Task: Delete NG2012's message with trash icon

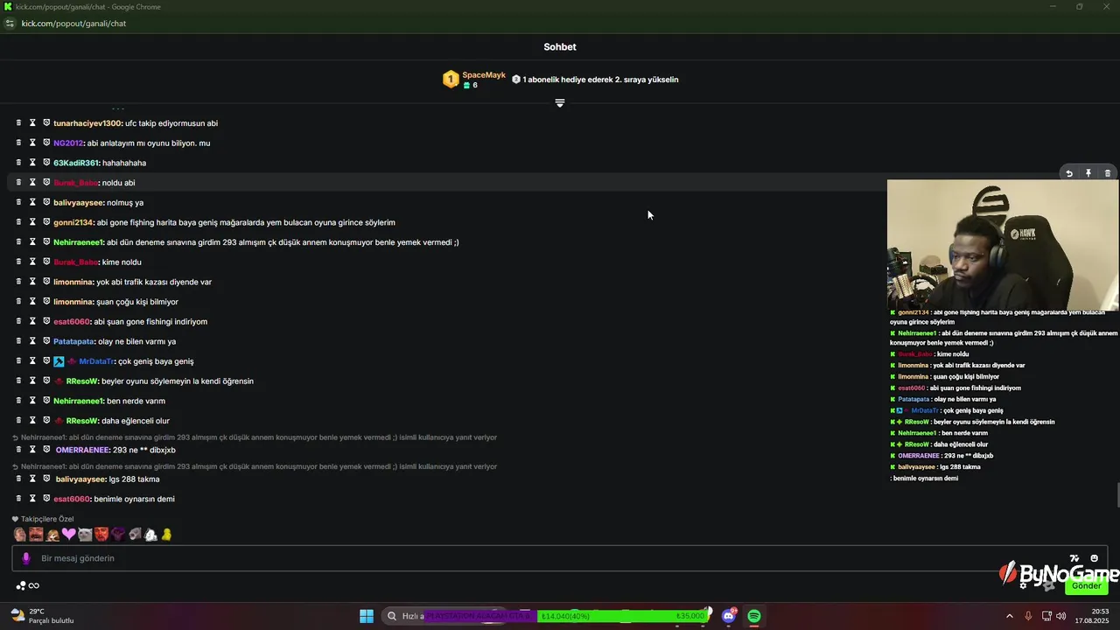Action: (18, 143)
